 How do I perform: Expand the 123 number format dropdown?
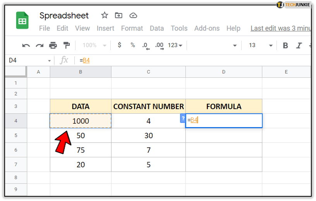(175, 45)
